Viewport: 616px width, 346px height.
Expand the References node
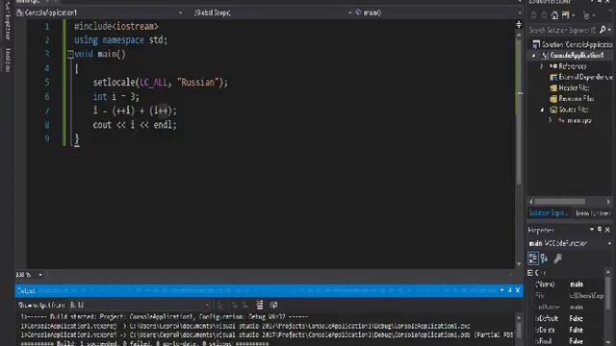point(542,66)
